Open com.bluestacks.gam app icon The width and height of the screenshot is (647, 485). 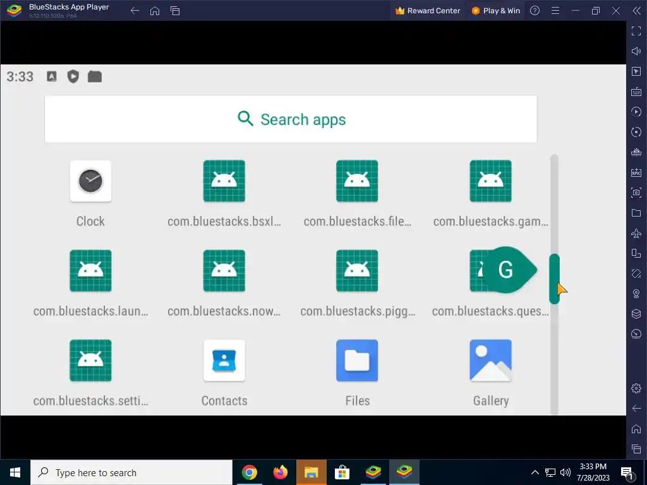[x=490, y=181]
